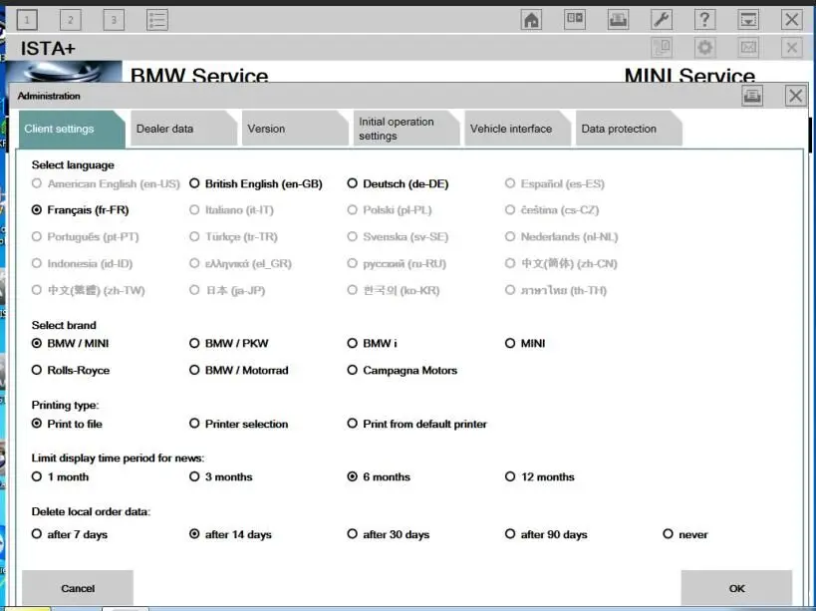Choose Print from default printer
This screenshot has width=816, height=611.
point(417,424)
